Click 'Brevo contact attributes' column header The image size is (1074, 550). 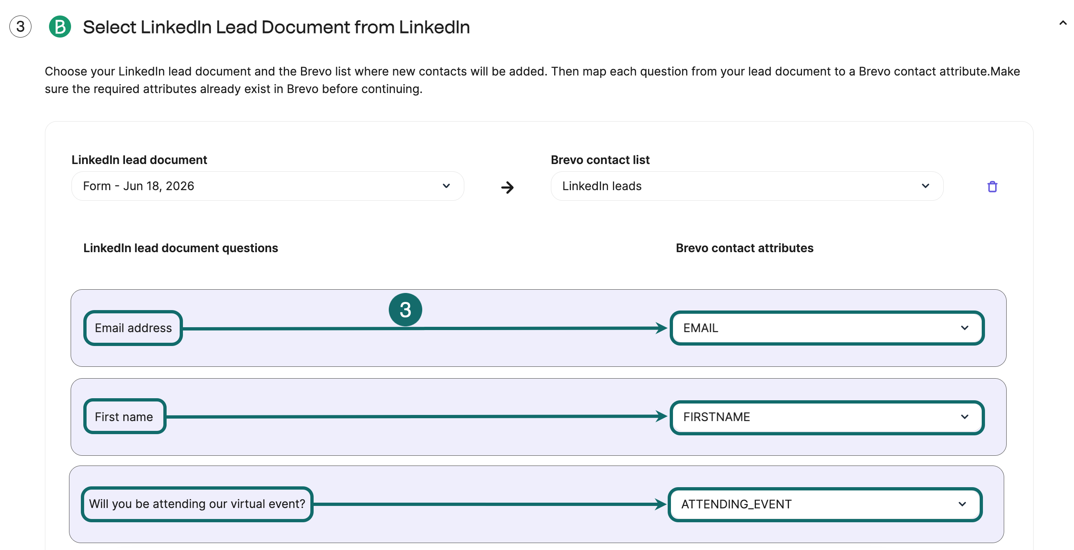click(744, 248)
